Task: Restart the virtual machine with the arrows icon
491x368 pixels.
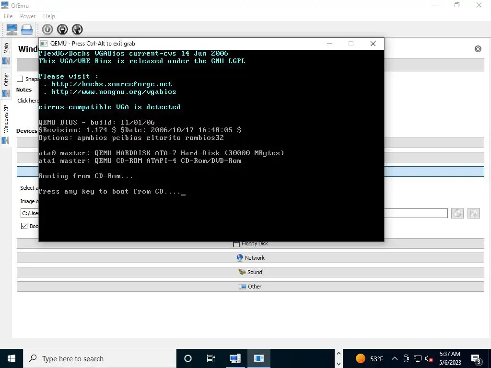Action: click(x=77, y=29)
